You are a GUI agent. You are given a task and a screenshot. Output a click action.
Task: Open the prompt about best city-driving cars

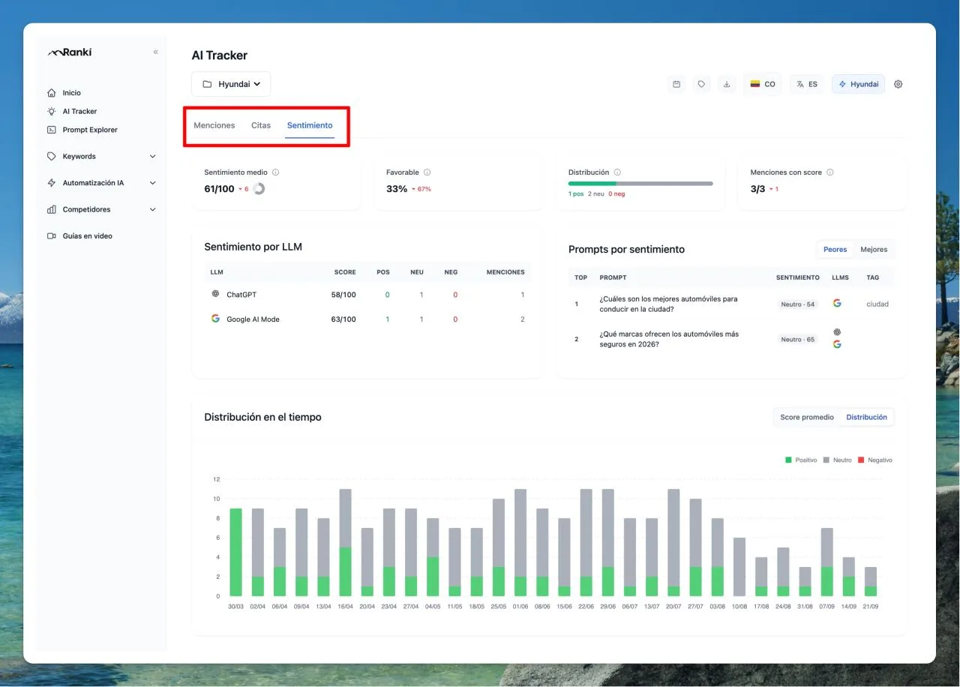pos(668,304)
